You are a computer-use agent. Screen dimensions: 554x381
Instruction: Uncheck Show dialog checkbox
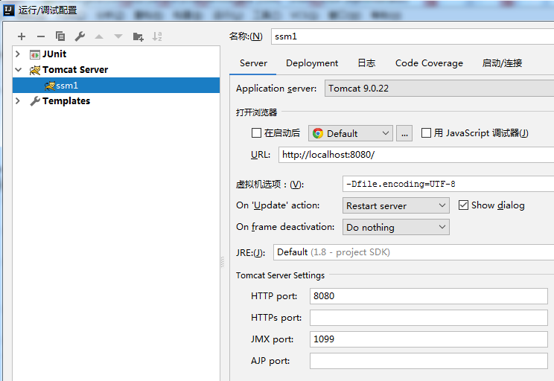point(463,205)
